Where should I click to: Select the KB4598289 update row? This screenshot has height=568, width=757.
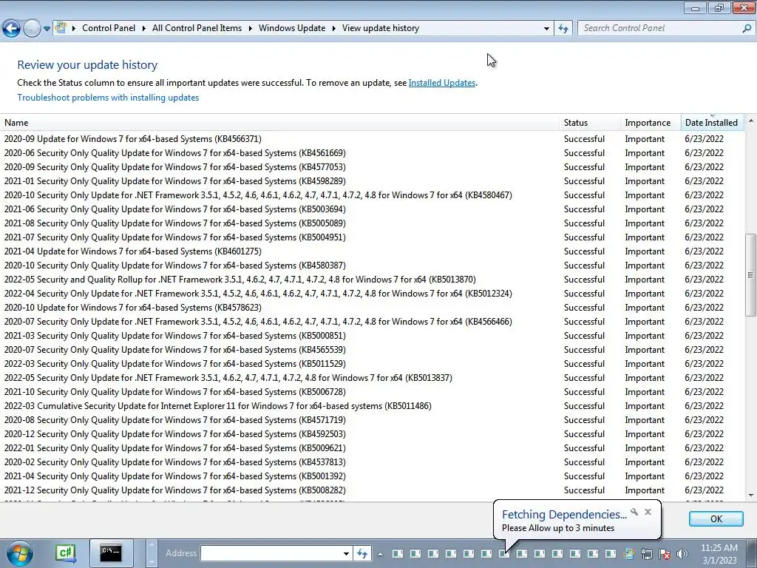372,180
